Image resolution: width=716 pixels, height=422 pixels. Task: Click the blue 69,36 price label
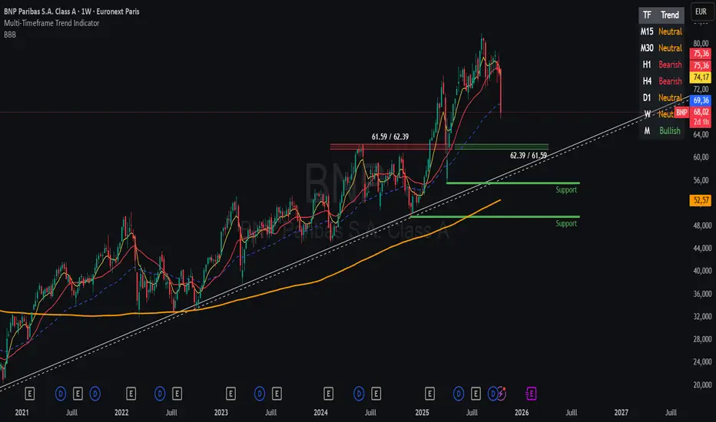(701, 101)
